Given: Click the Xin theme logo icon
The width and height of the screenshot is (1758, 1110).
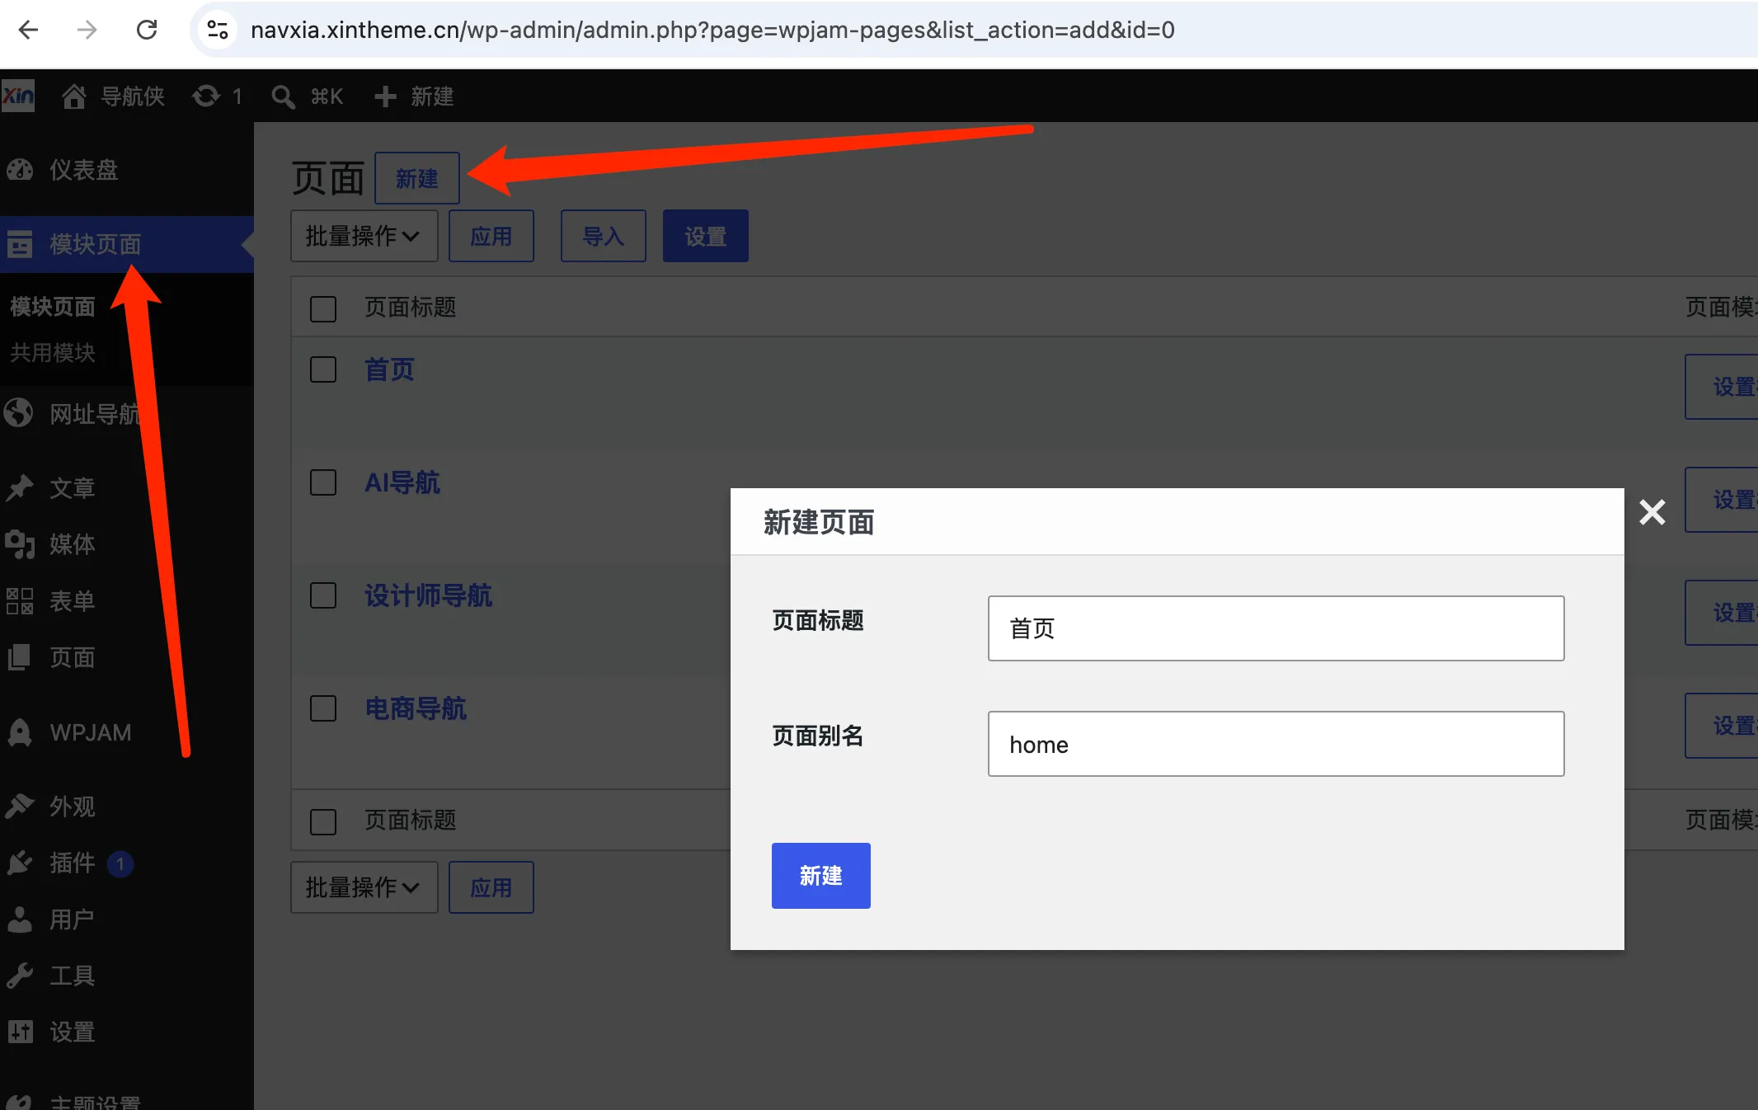Looking at the screenshot, I should 18,96.
